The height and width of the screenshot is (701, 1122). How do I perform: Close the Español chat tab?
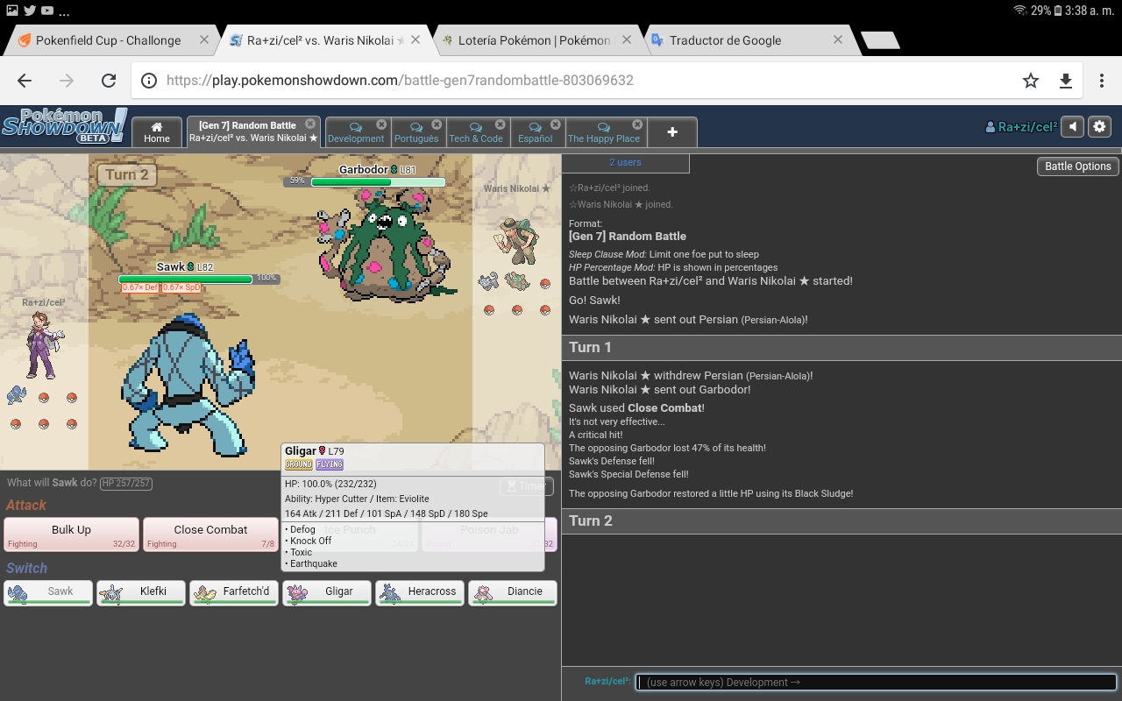556,124
